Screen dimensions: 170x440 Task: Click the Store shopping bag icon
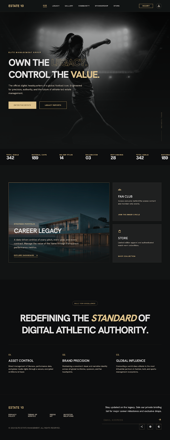coord(120,231)
